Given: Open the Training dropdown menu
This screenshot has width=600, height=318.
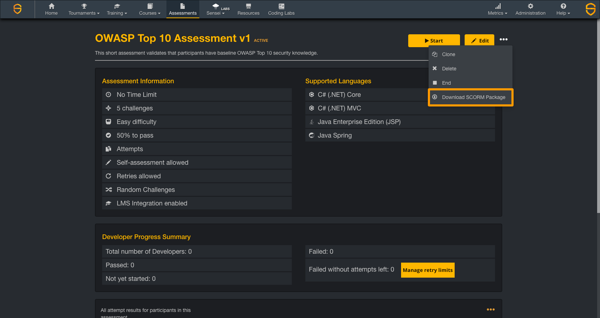Looking at the screenshot, I should 117,13.
